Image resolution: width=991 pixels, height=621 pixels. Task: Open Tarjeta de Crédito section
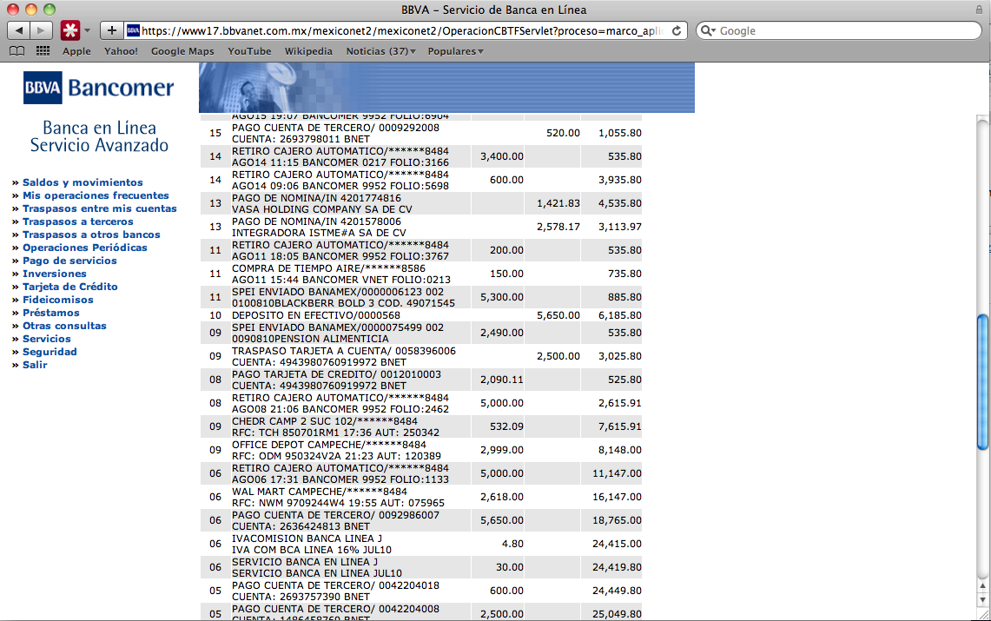[70, 287]
